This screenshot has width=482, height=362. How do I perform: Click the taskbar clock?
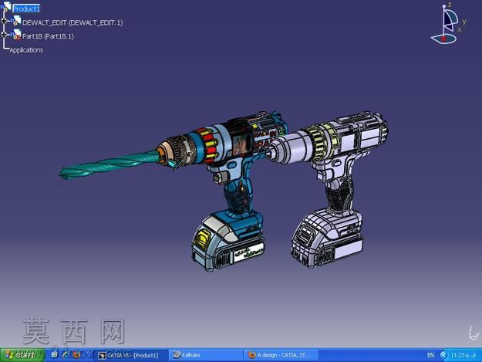tap(463, 355)
